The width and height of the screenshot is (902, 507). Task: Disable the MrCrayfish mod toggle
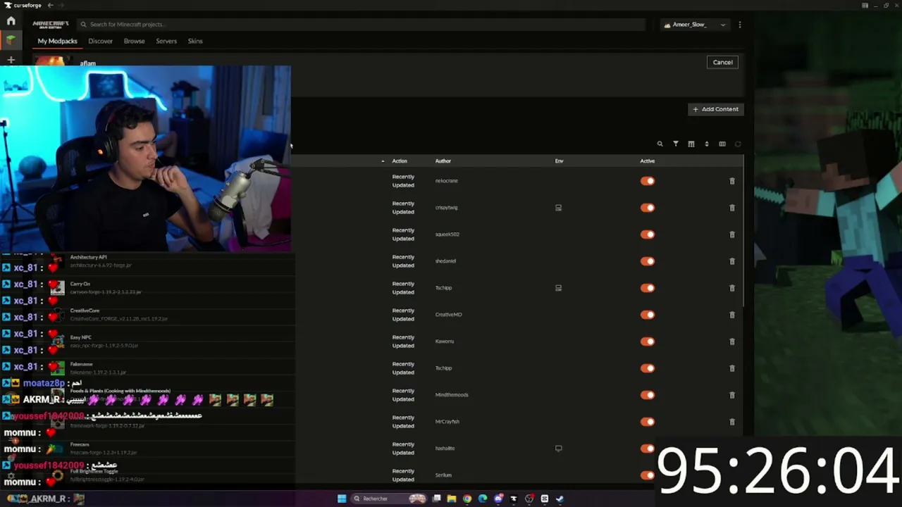[x=648, y=422]
